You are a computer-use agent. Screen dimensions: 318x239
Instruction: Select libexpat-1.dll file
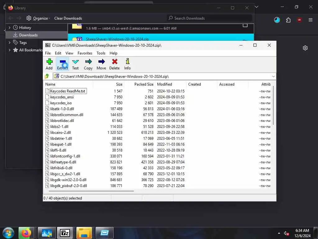[x=61, y=144]
